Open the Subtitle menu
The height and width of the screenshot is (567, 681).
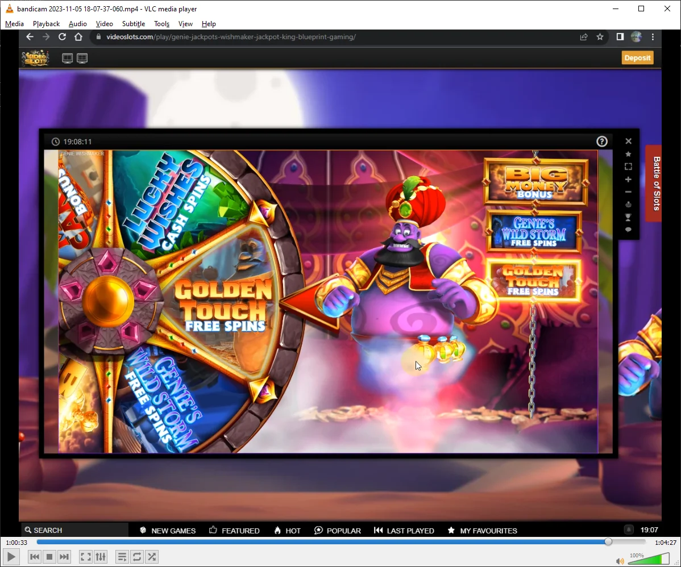tap(134, 24)
